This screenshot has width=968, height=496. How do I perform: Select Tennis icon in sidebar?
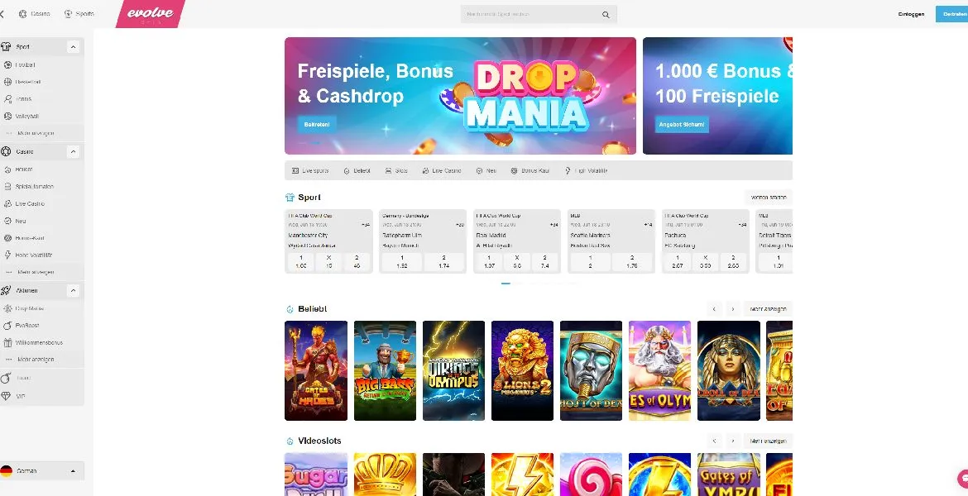click(x=7, y=98)
